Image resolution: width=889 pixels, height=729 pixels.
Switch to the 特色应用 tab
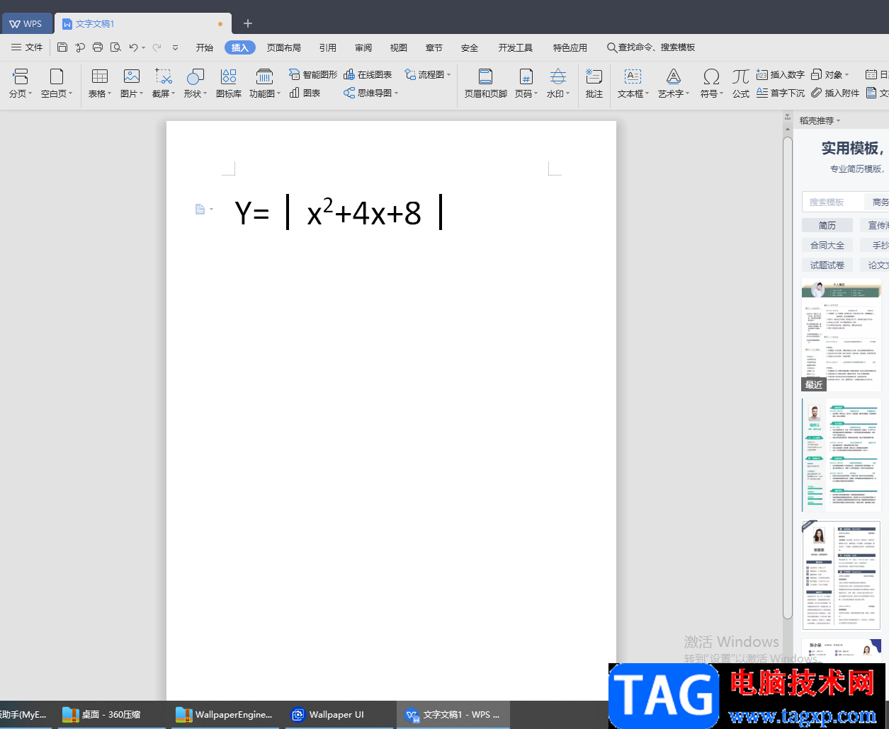click(x=570, y=47)
